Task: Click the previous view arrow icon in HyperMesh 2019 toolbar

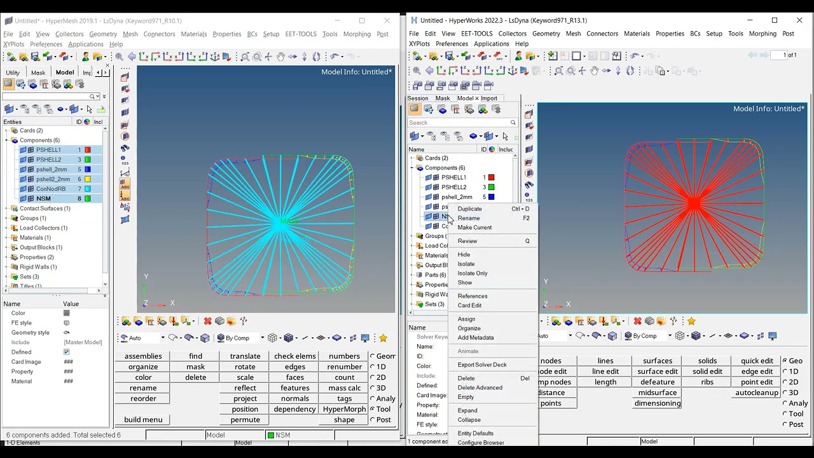Action: click(x=132, y=57)
